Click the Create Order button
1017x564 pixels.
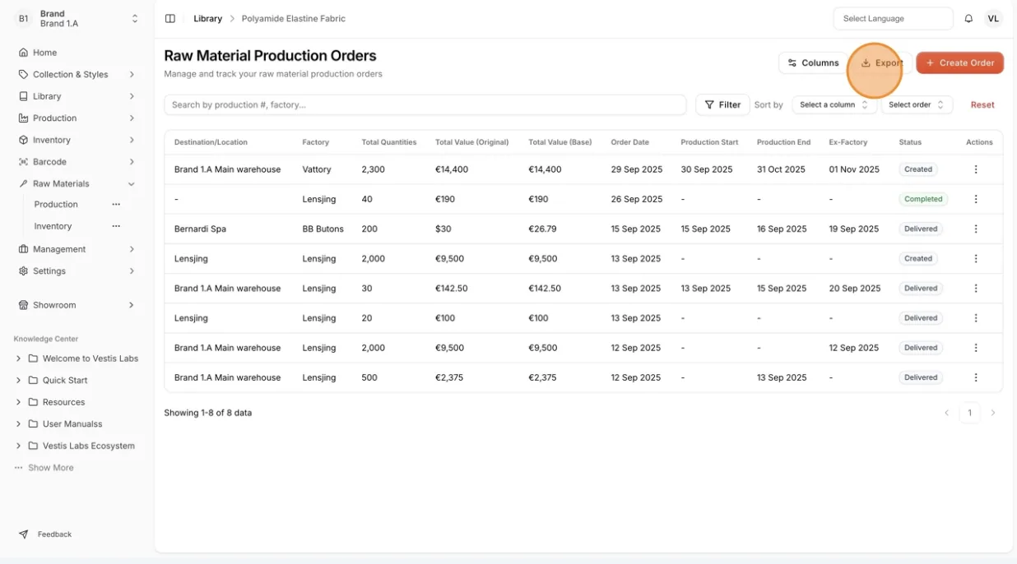tap(959, 62)
